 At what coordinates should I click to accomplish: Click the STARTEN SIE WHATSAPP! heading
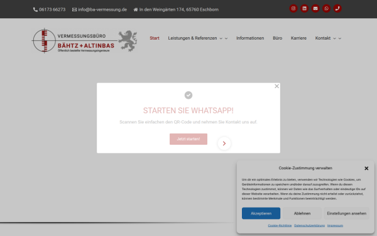(x=188, y=111)
